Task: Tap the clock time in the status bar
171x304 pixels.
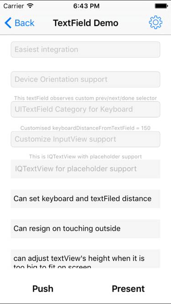Action: point(86,6)
